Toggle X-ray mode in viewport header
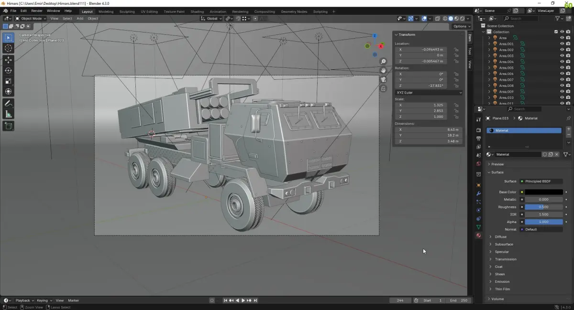 (437, 19)
